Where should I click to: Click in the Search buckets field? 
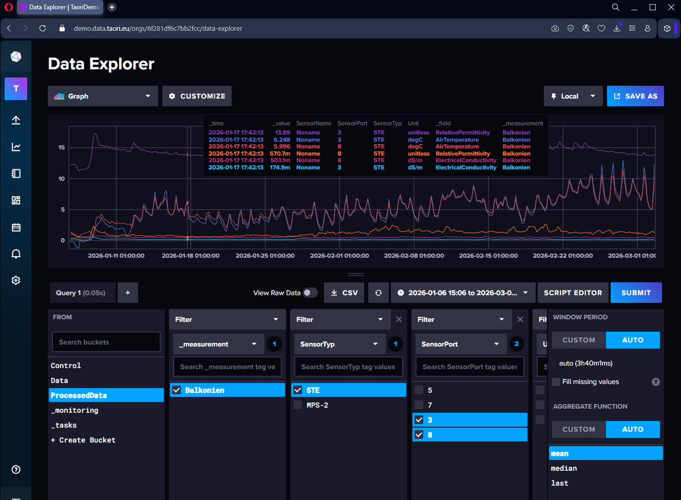coord(106,342)
